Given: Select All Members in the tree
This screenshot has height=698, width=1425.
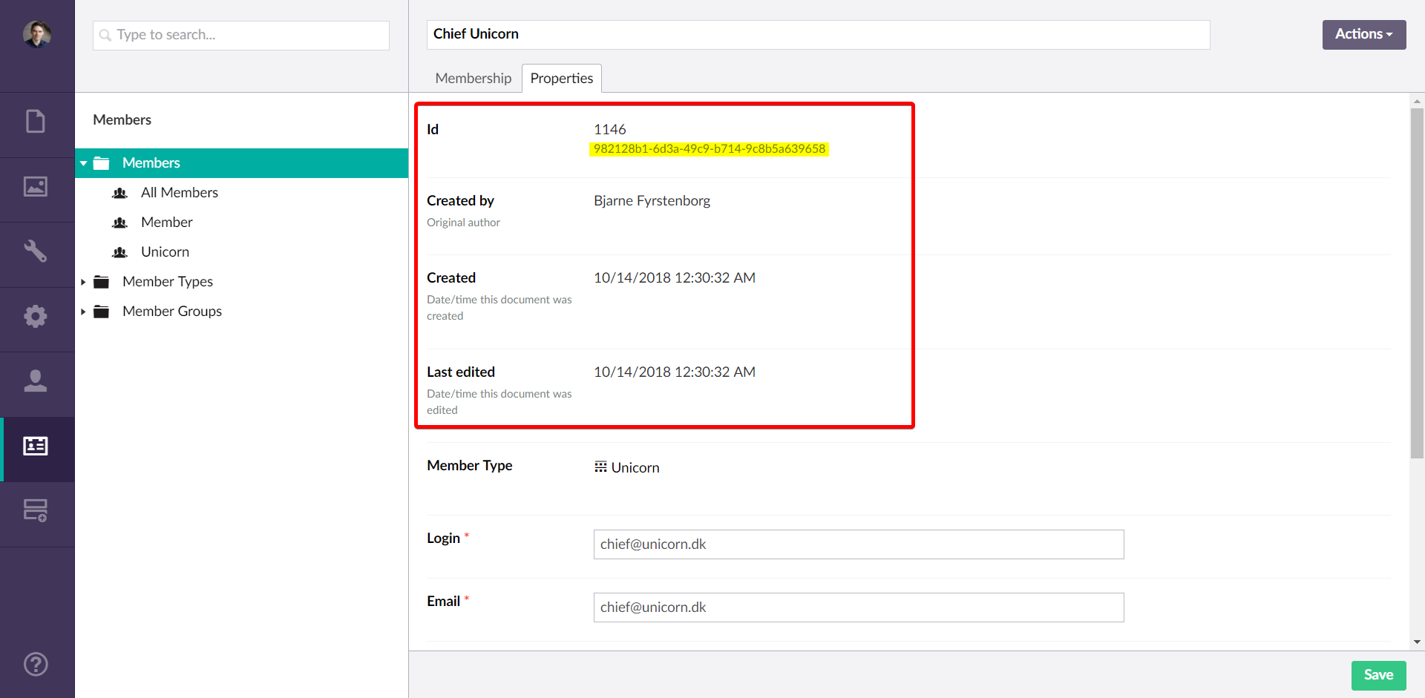Looking at the screenshot, I should point(180,192).
